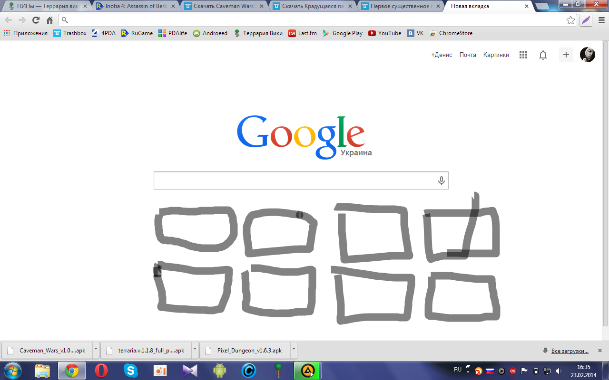Image resolution: width=609 pixels, height=380 pixels.
Task: Click the page vertical scrollbar
Action: pos(605,183)
